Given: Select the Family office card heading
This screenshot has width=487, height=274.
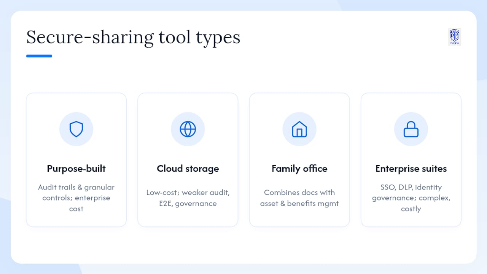Looking at the screenshot, I should (x=299, y=169).
